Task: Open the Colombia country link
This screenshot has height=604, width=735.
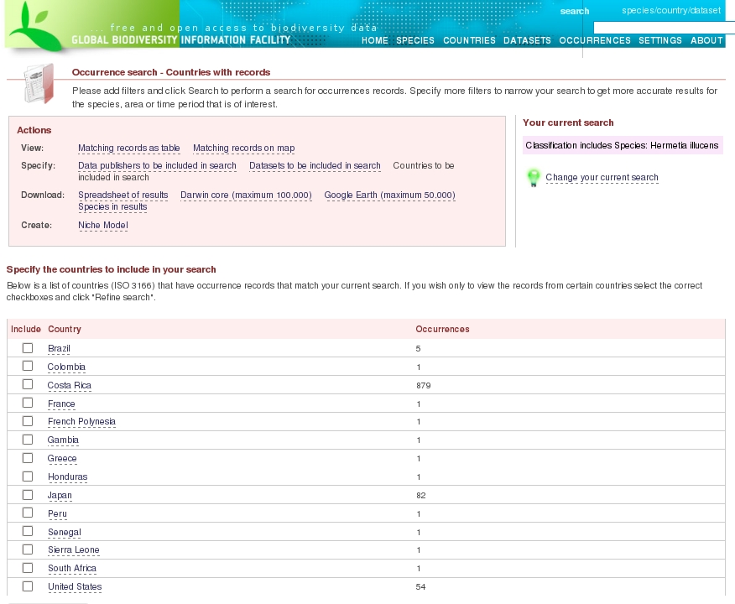Action: pos(66,367)
